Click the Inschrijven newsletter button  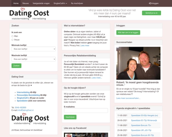pos(70,117)
